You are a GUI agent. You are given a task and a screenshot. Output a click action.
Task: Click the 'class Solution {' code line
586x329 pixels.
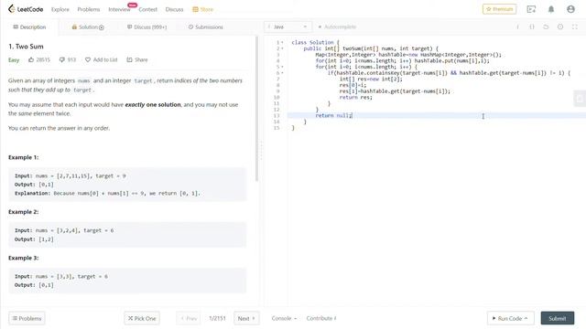pos(315,43)
